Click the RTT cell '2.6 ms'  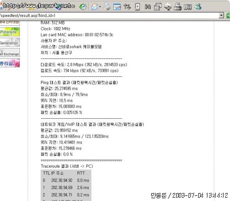[x=83, y=188]
